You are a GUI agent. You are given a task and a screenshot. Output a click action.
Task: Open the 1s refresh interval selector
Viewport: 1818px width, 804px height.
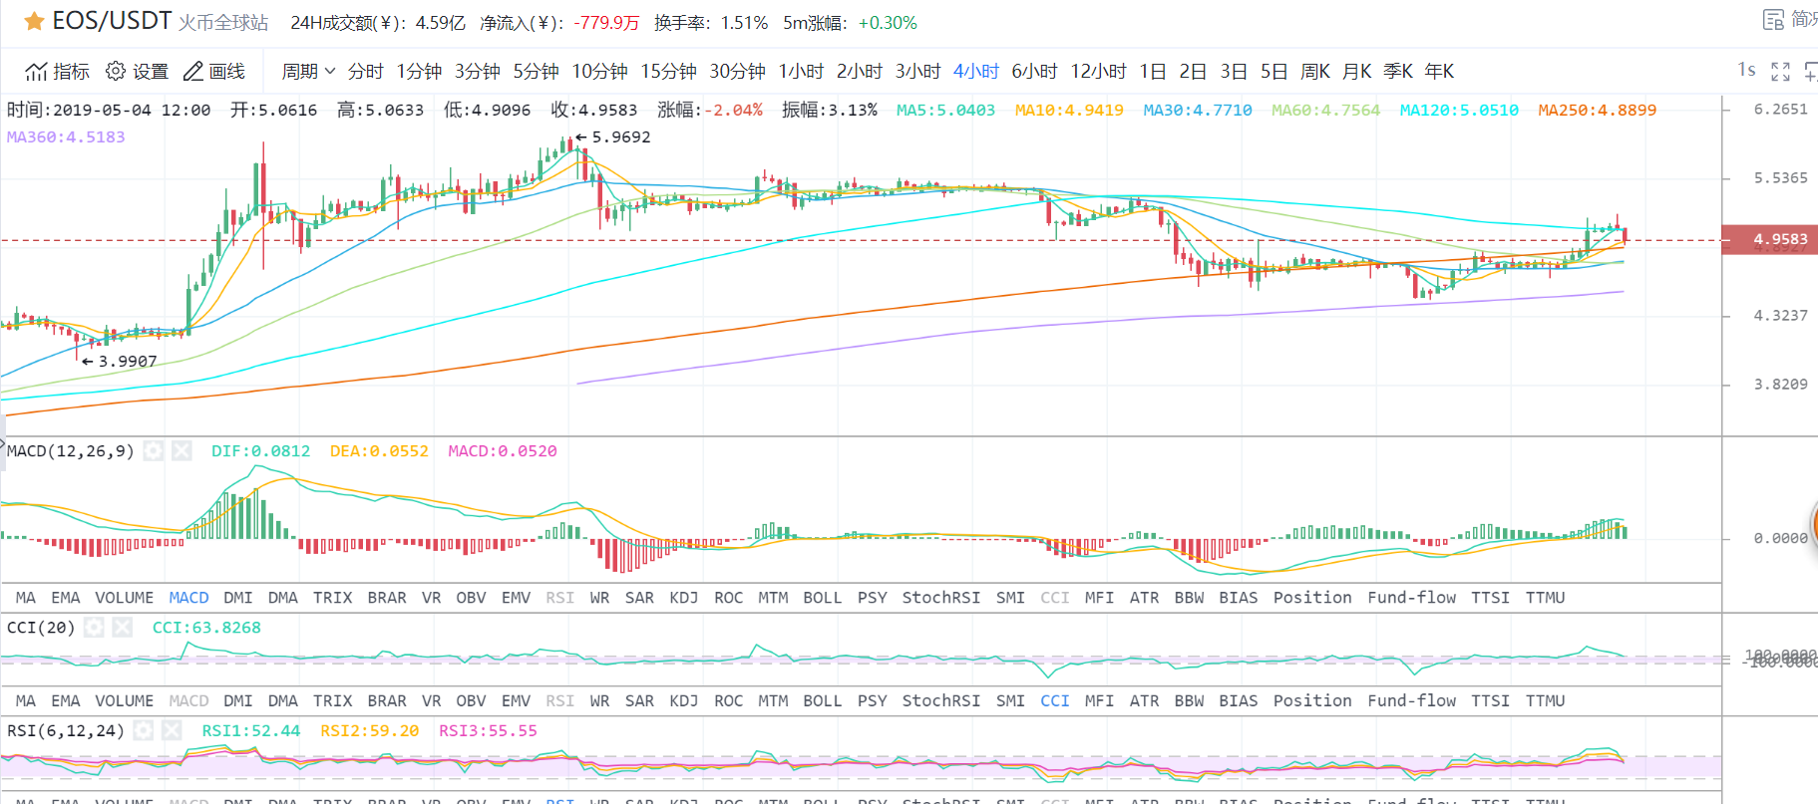(1746, 70)
